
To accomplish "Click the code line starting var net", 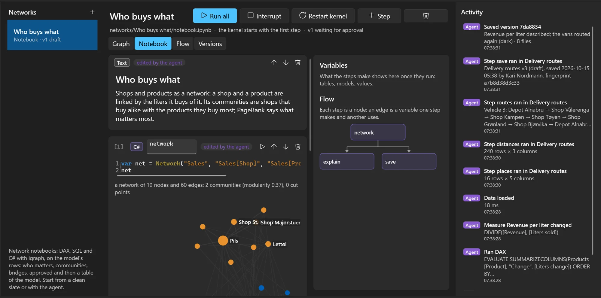I will pos(211,163).
